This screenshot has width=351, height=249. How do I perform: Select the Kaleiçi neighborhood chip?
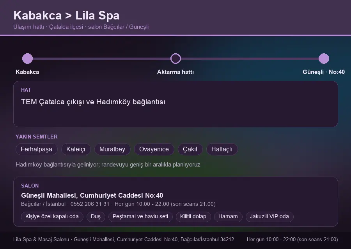76,149
